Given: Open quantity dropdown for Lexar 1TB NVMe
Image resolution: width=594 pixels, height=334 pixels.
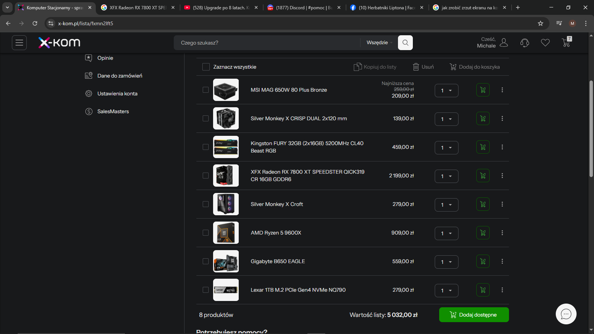Looking at the screenshot, I should tap(447, 291).
